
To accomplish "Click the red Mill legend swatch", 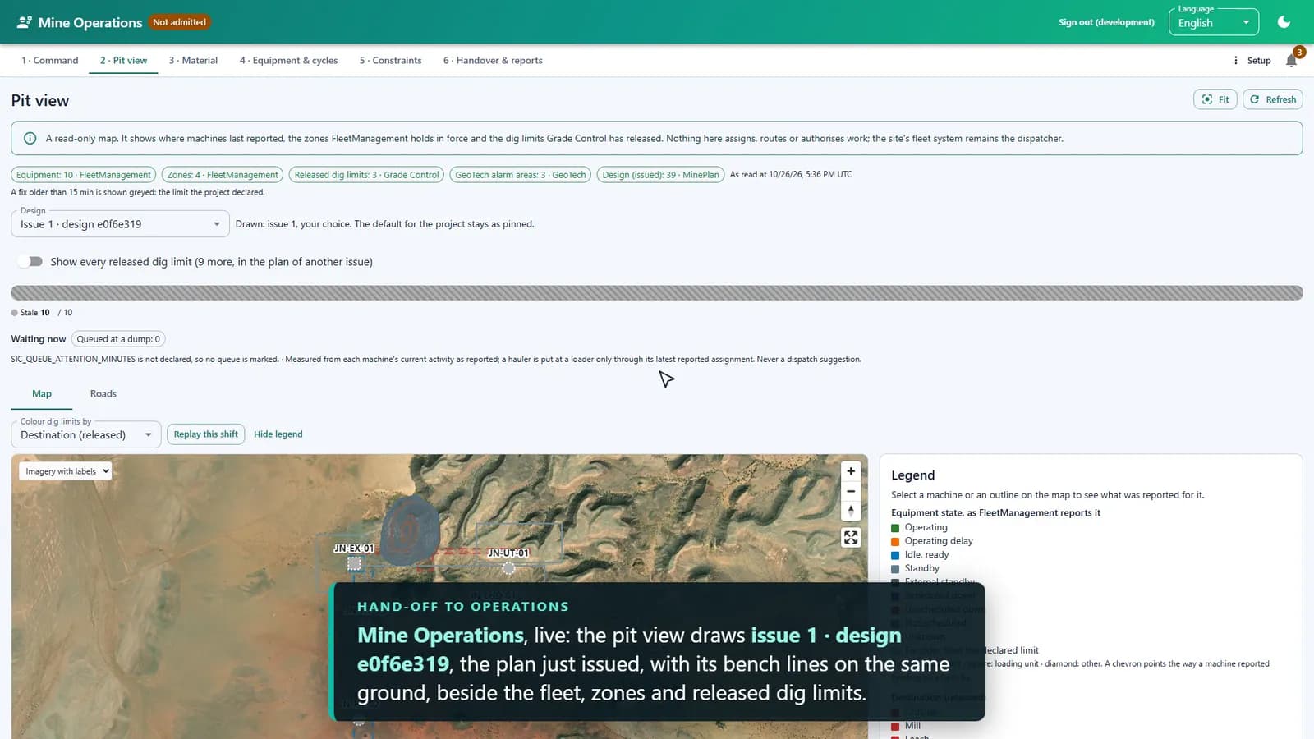I will [896, 727].
